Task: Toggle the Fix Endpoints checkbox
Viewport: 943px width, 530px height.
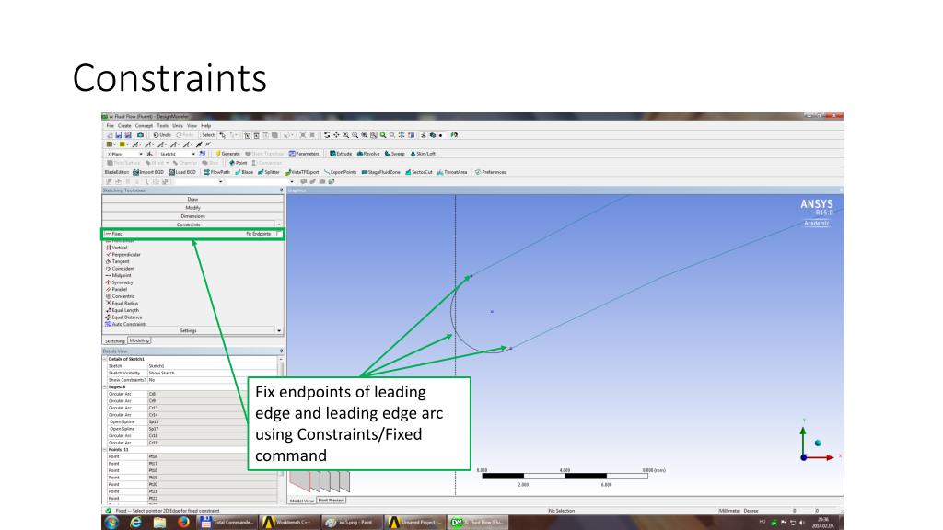Action: (x=276, y=234)
